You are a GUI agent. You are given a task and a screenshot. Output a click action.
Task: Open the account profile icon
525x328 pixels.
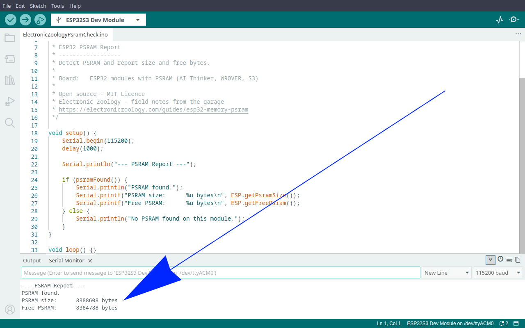click(10, 310)
